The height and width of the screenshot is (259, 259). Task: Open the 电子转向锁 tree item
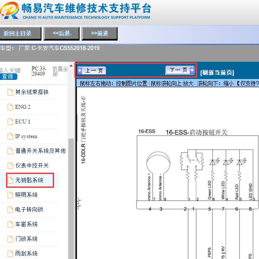click(29, 209)
